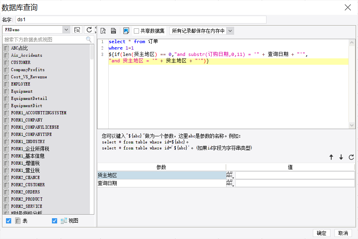
Task: Click the preview query icon
Action: 103,31
